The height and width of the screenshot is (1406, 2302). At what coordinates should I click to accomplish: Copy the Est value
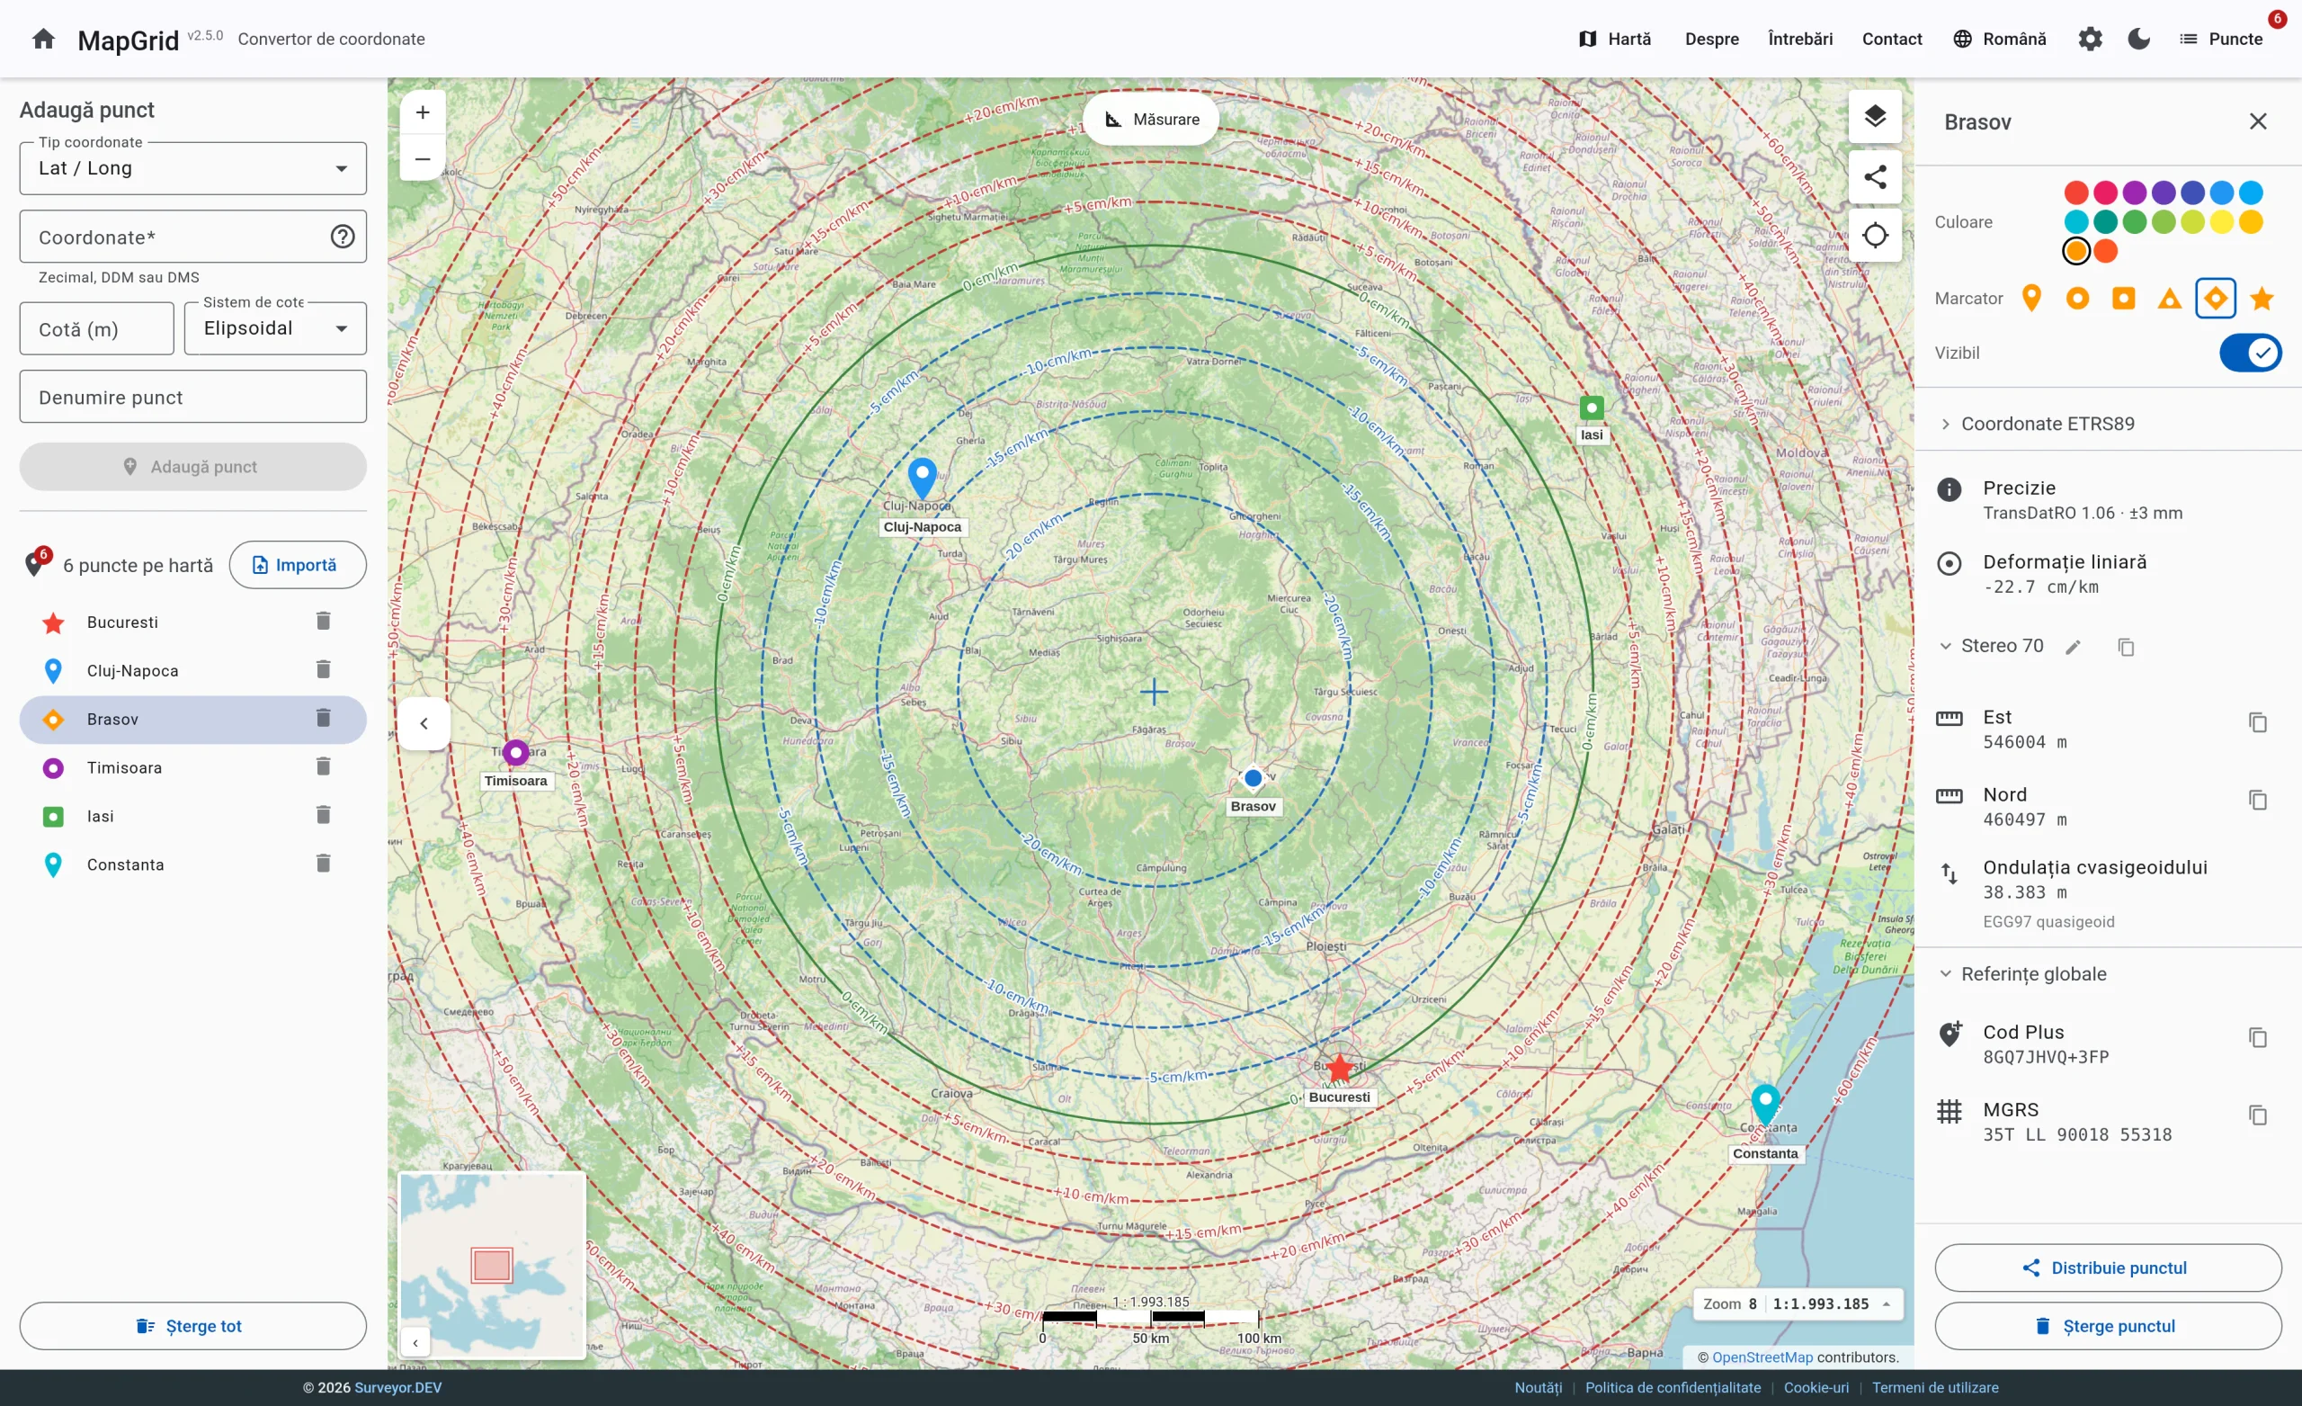2257,722
